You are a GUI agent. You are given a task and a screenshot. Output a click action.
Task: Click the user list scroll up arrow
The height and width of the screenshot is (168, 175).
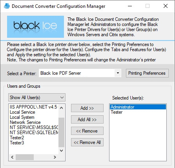[x=61, y=108]
